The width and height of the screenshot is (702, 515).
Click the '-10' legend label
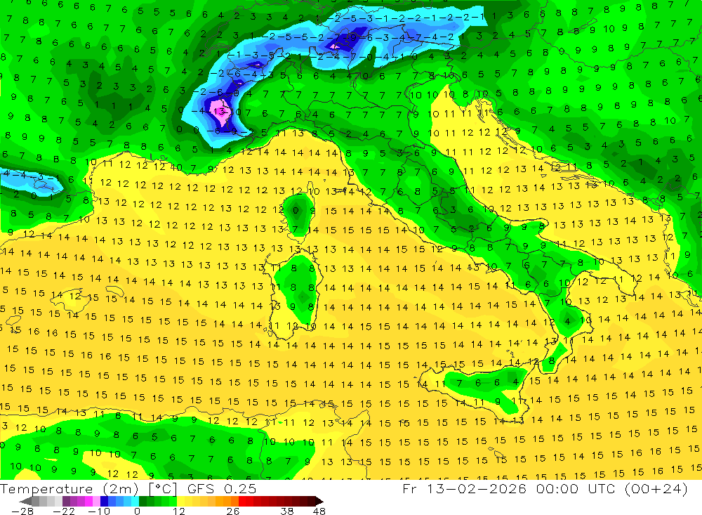click(x=99, y=511)
